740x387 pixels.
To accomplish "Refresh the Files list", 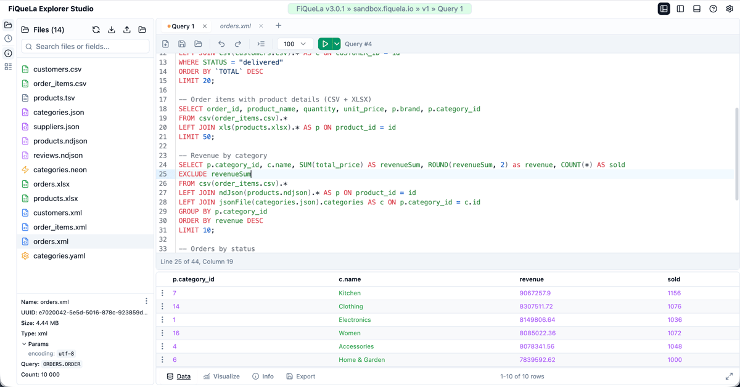I will tap(96, 30).
